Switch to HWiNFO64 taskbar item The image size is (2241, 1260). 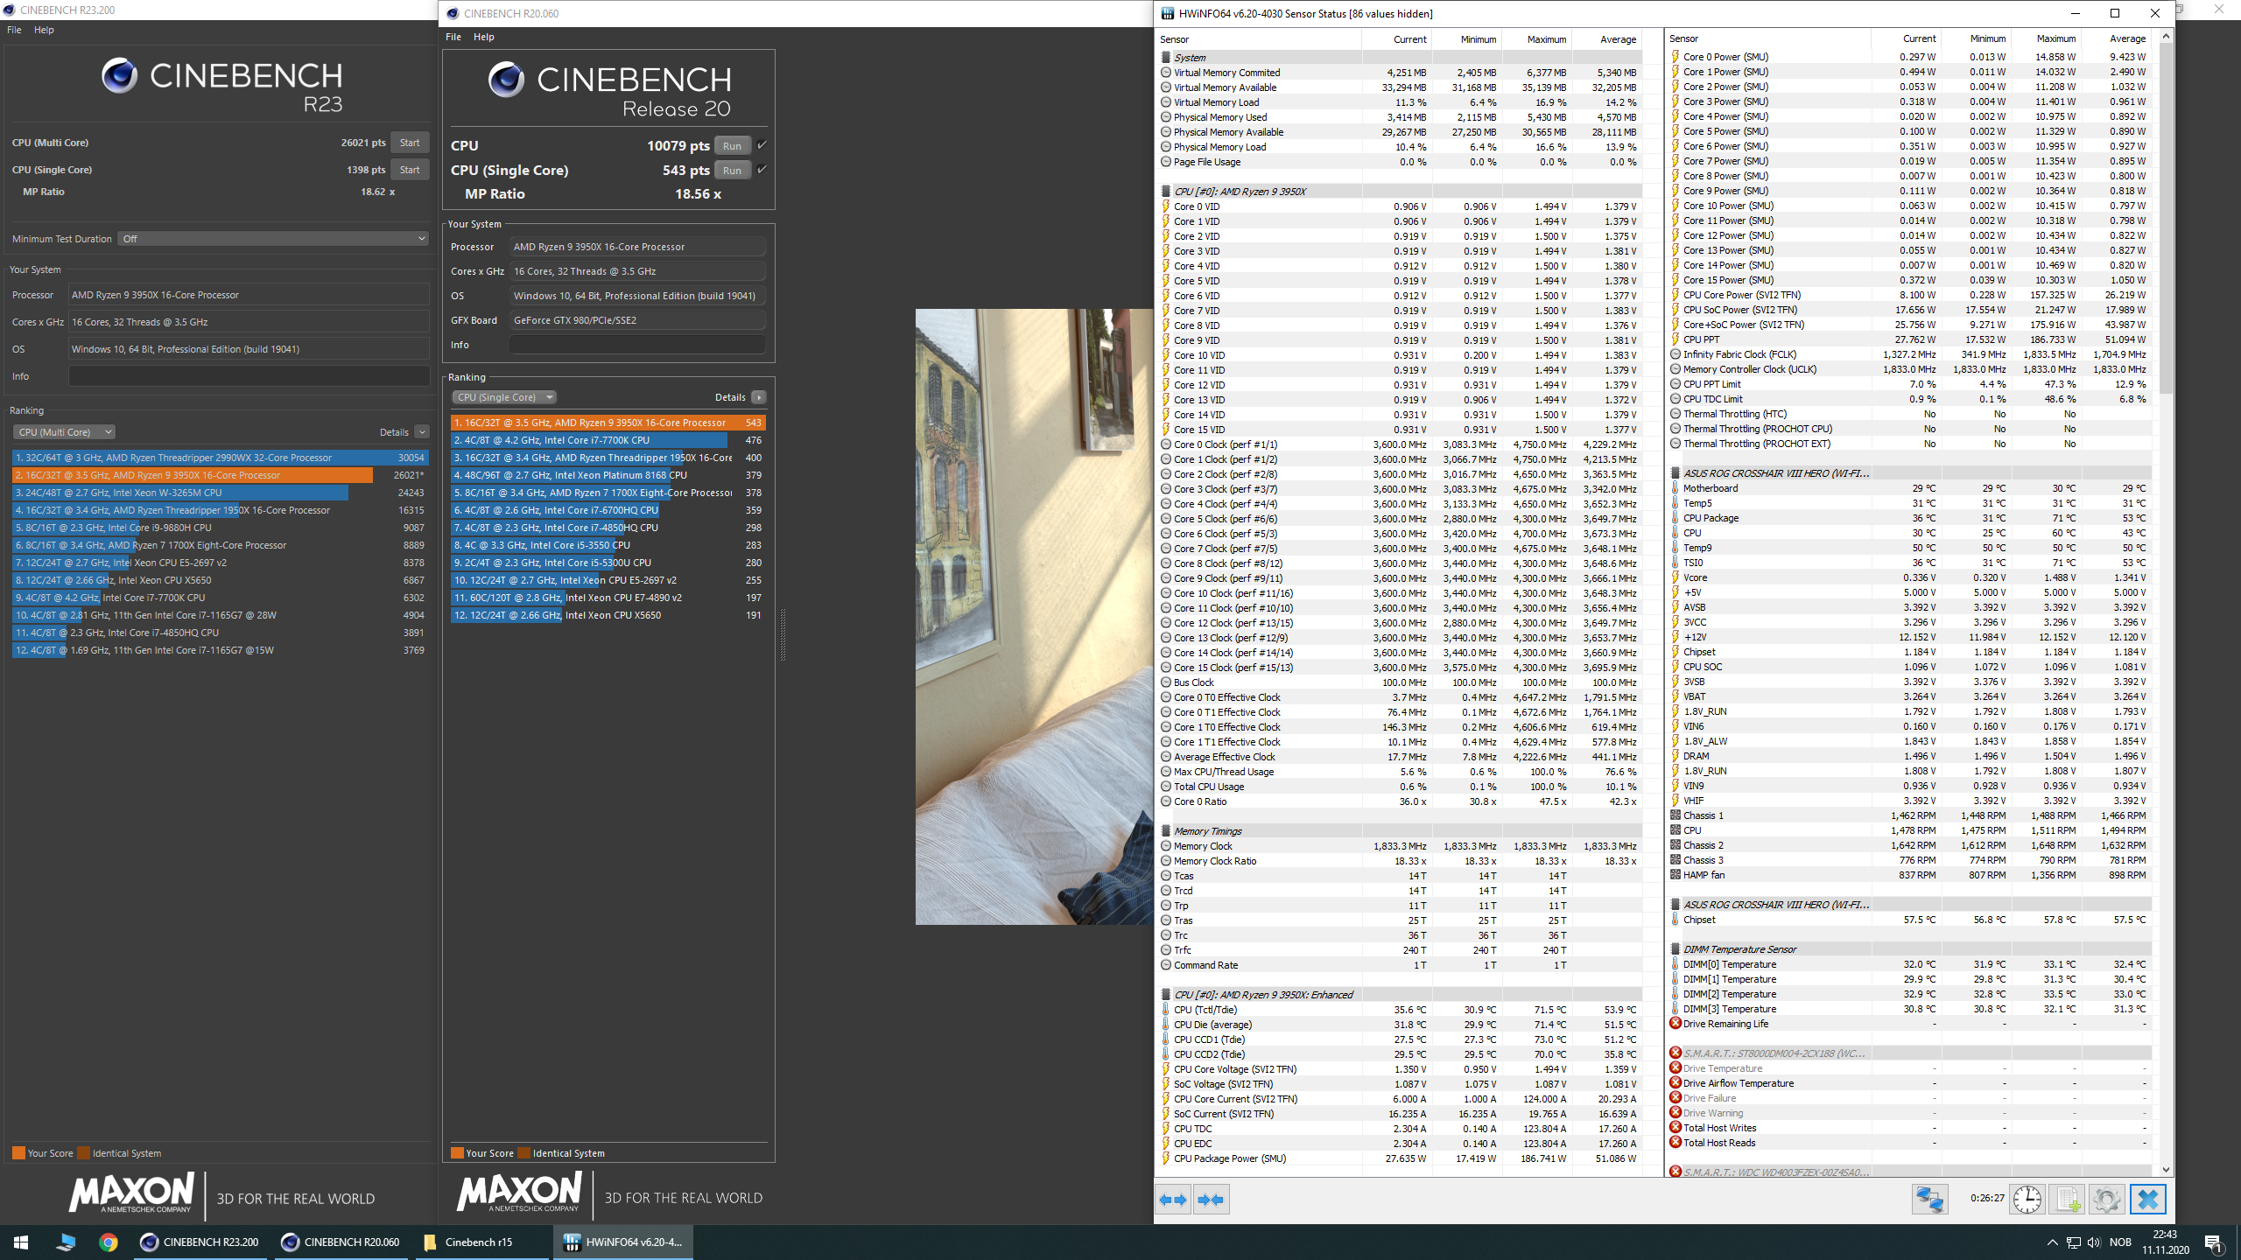click(623, 1242)
